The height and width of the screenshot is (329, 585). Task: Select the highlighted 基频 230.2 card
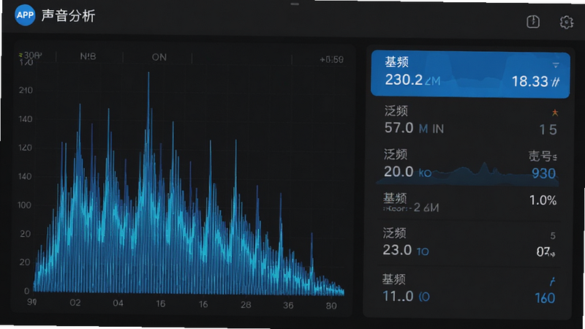pos(470,74)
